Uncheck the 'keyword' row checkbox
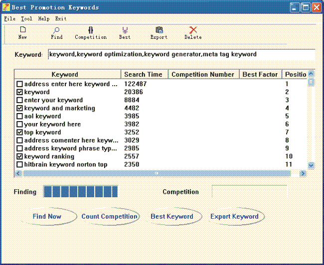This screenshot has width=324, height=265. (19, 92)
